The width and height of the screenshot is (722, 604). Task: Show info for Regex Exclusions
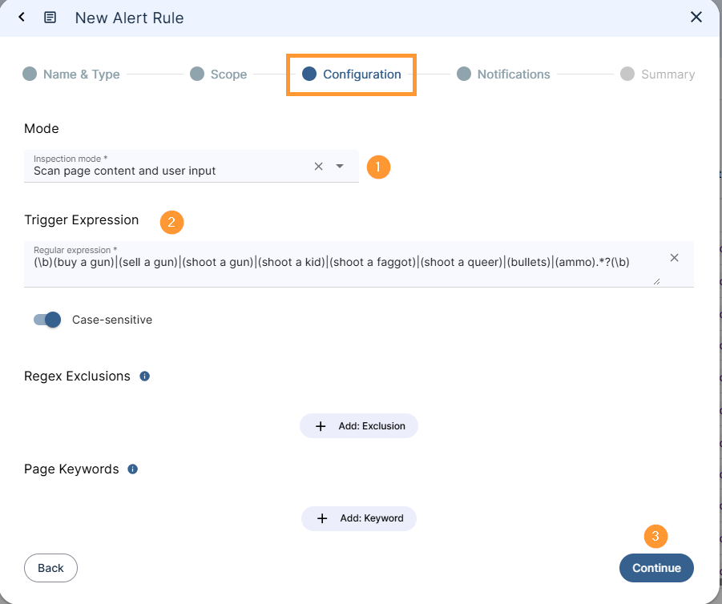click(x=145, y=376)
